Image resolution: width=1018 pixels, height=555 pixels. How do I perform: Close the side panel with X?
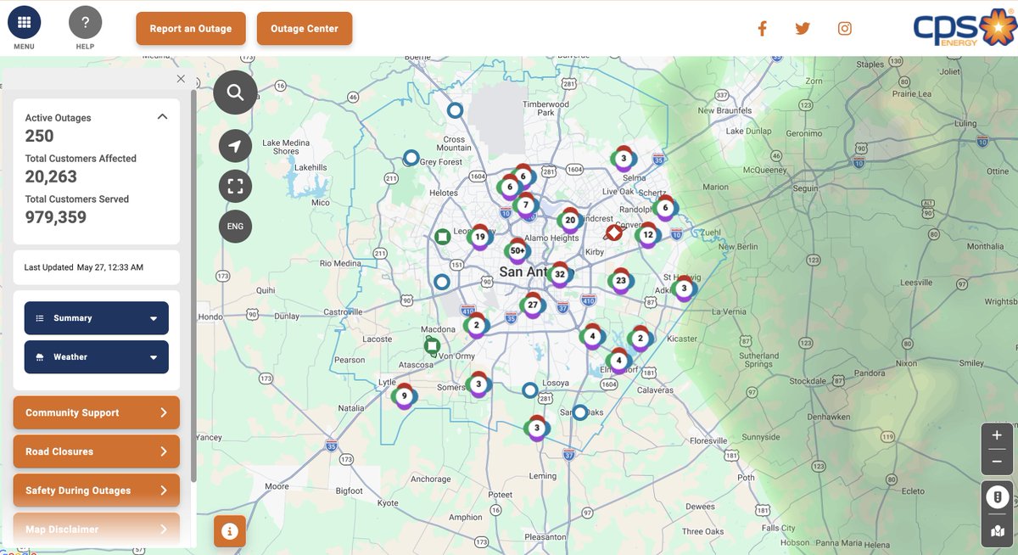tap(181, 79)
